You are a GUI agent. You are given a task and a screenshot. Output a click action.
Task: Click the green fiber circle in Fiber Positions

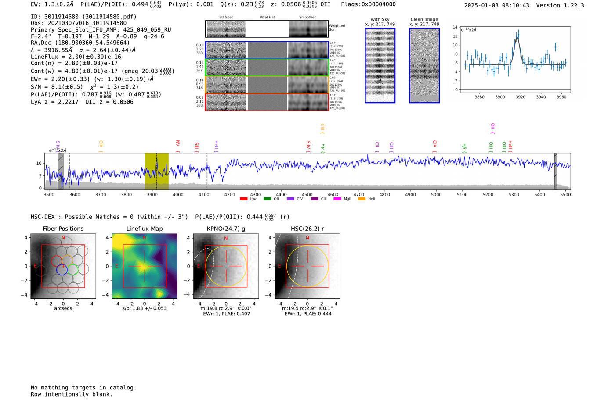pos(72,269)
